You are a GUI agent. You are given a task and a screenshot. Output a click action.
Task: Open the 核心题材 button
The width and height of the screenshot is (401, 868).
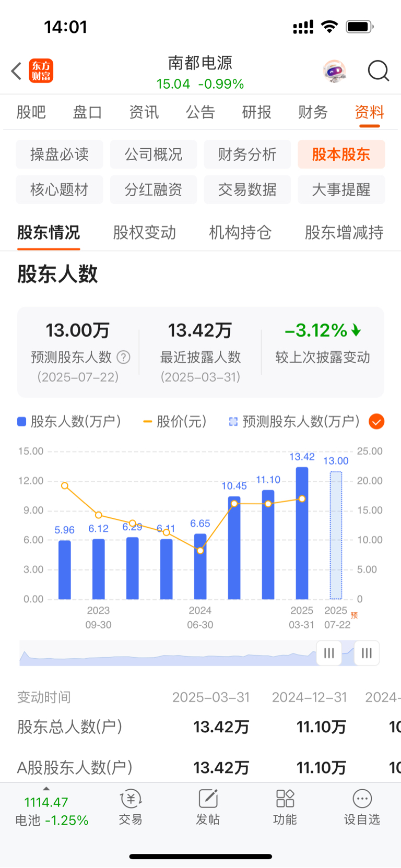point(60,189)
